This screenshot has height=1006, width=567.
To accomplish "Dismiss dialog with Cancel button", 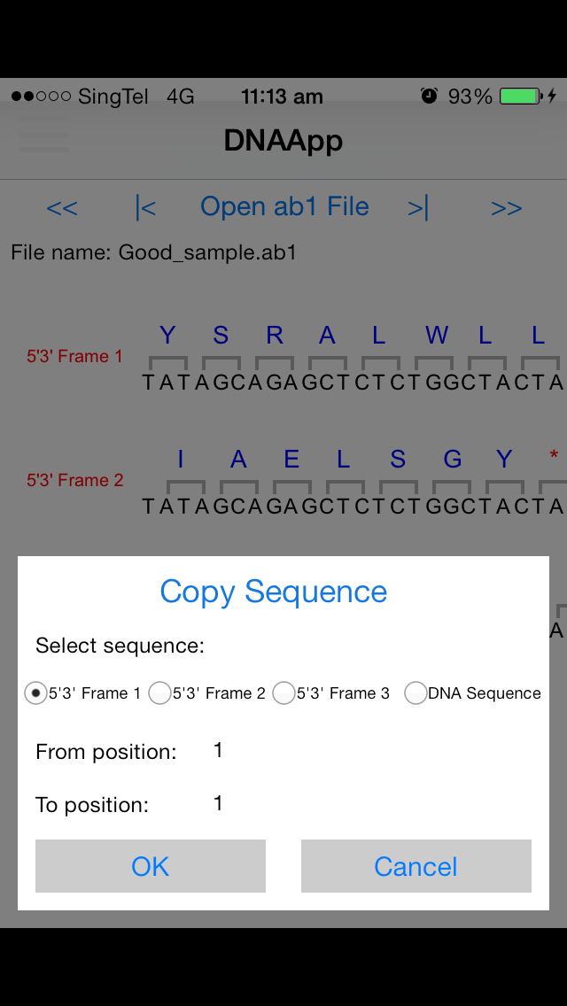I will point(416,866).
